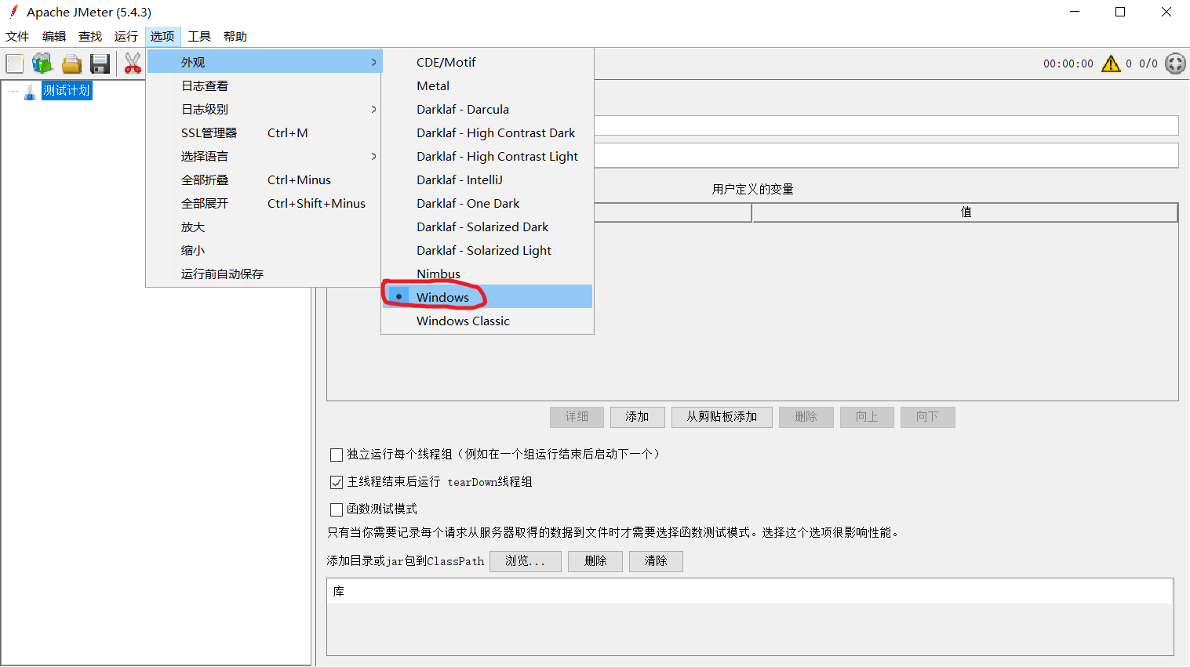Check 独立运行每个线程组 checkbox
1190x667 pixels.
tap(337, 455)
